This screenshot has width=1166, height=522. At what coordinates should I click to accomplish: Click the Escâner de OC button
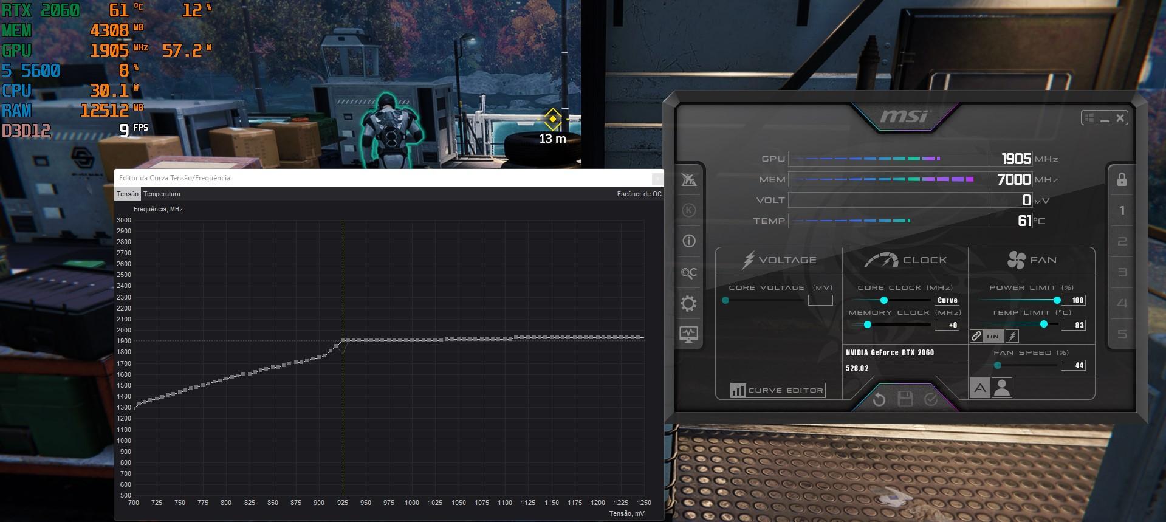click(x=639, y=194)
